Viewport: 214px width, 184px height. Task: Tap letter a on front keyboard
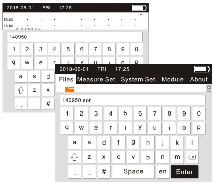pos(74,142)
